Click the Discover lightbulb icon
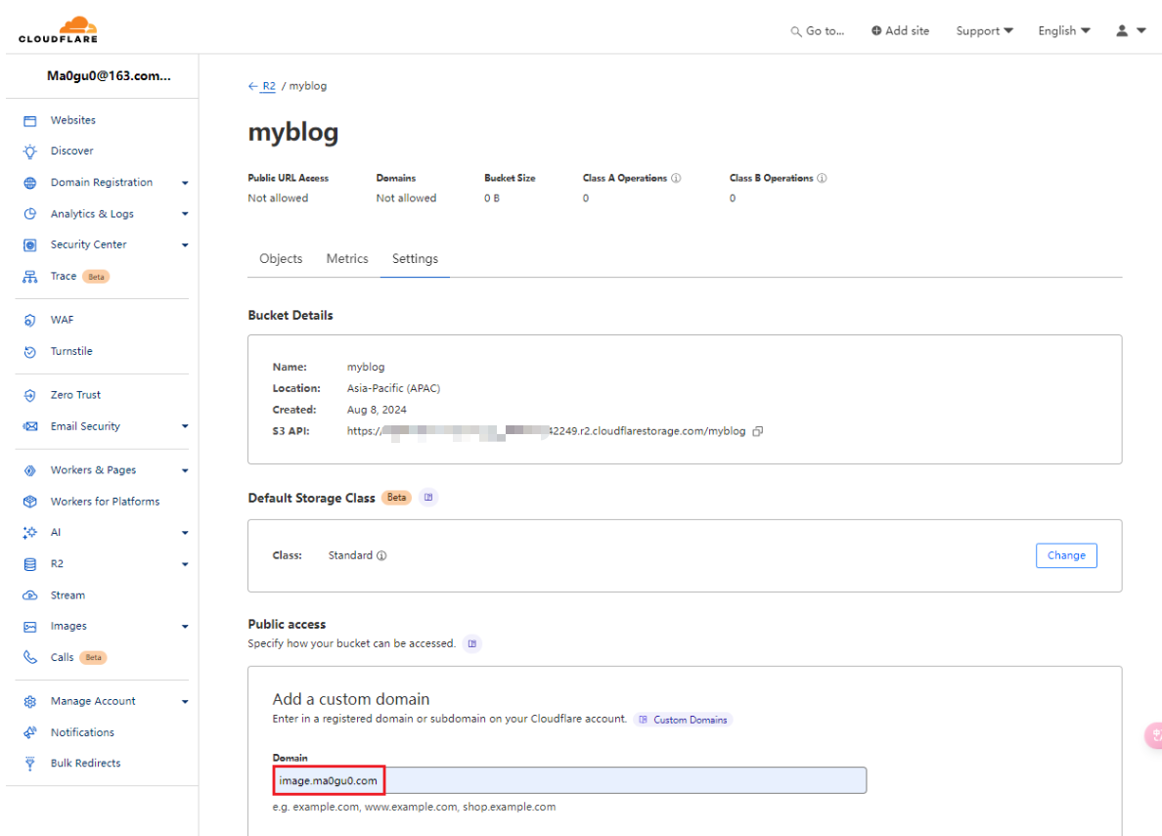 pos(29,152)
